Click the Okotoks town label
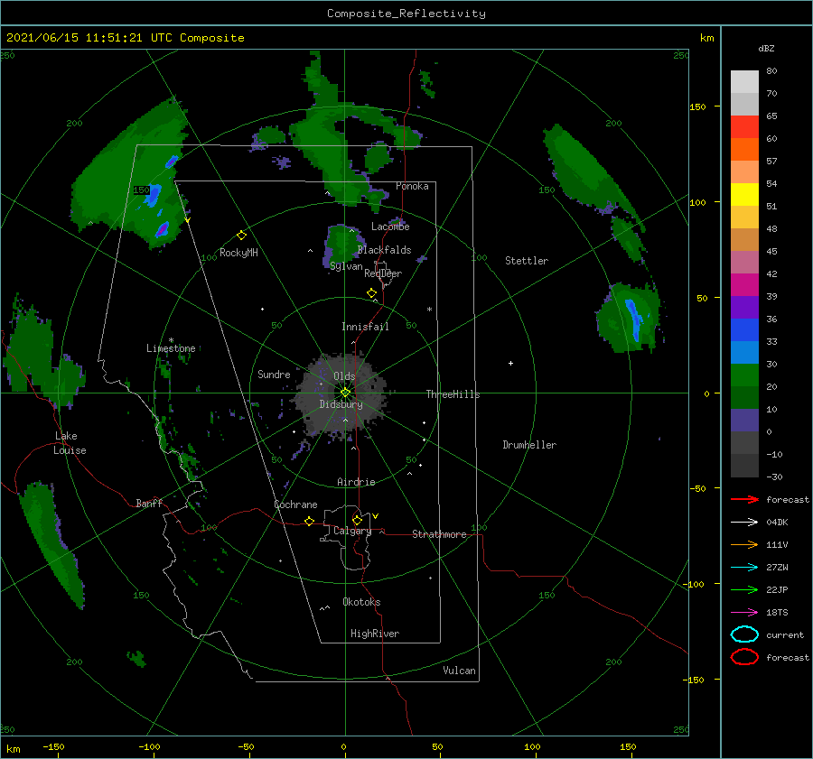Viewport: 813px width, 759px height. [361, 602]
